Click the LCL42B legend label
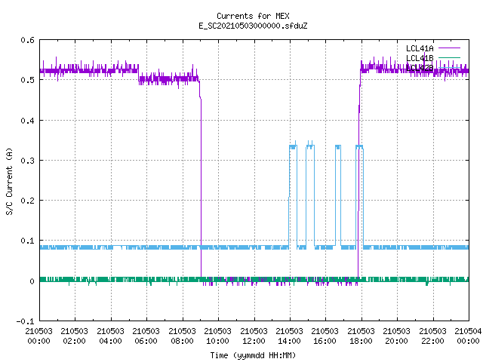 [420, 67]
